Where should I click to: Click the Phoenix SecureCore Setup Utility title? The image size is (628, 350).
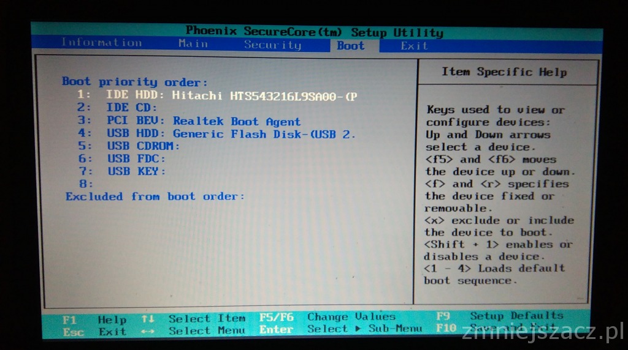pyautogui.click(x=315, y=32)
